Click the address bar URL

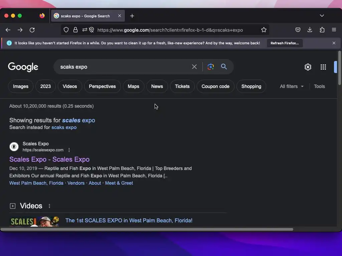tap(170, 30)
